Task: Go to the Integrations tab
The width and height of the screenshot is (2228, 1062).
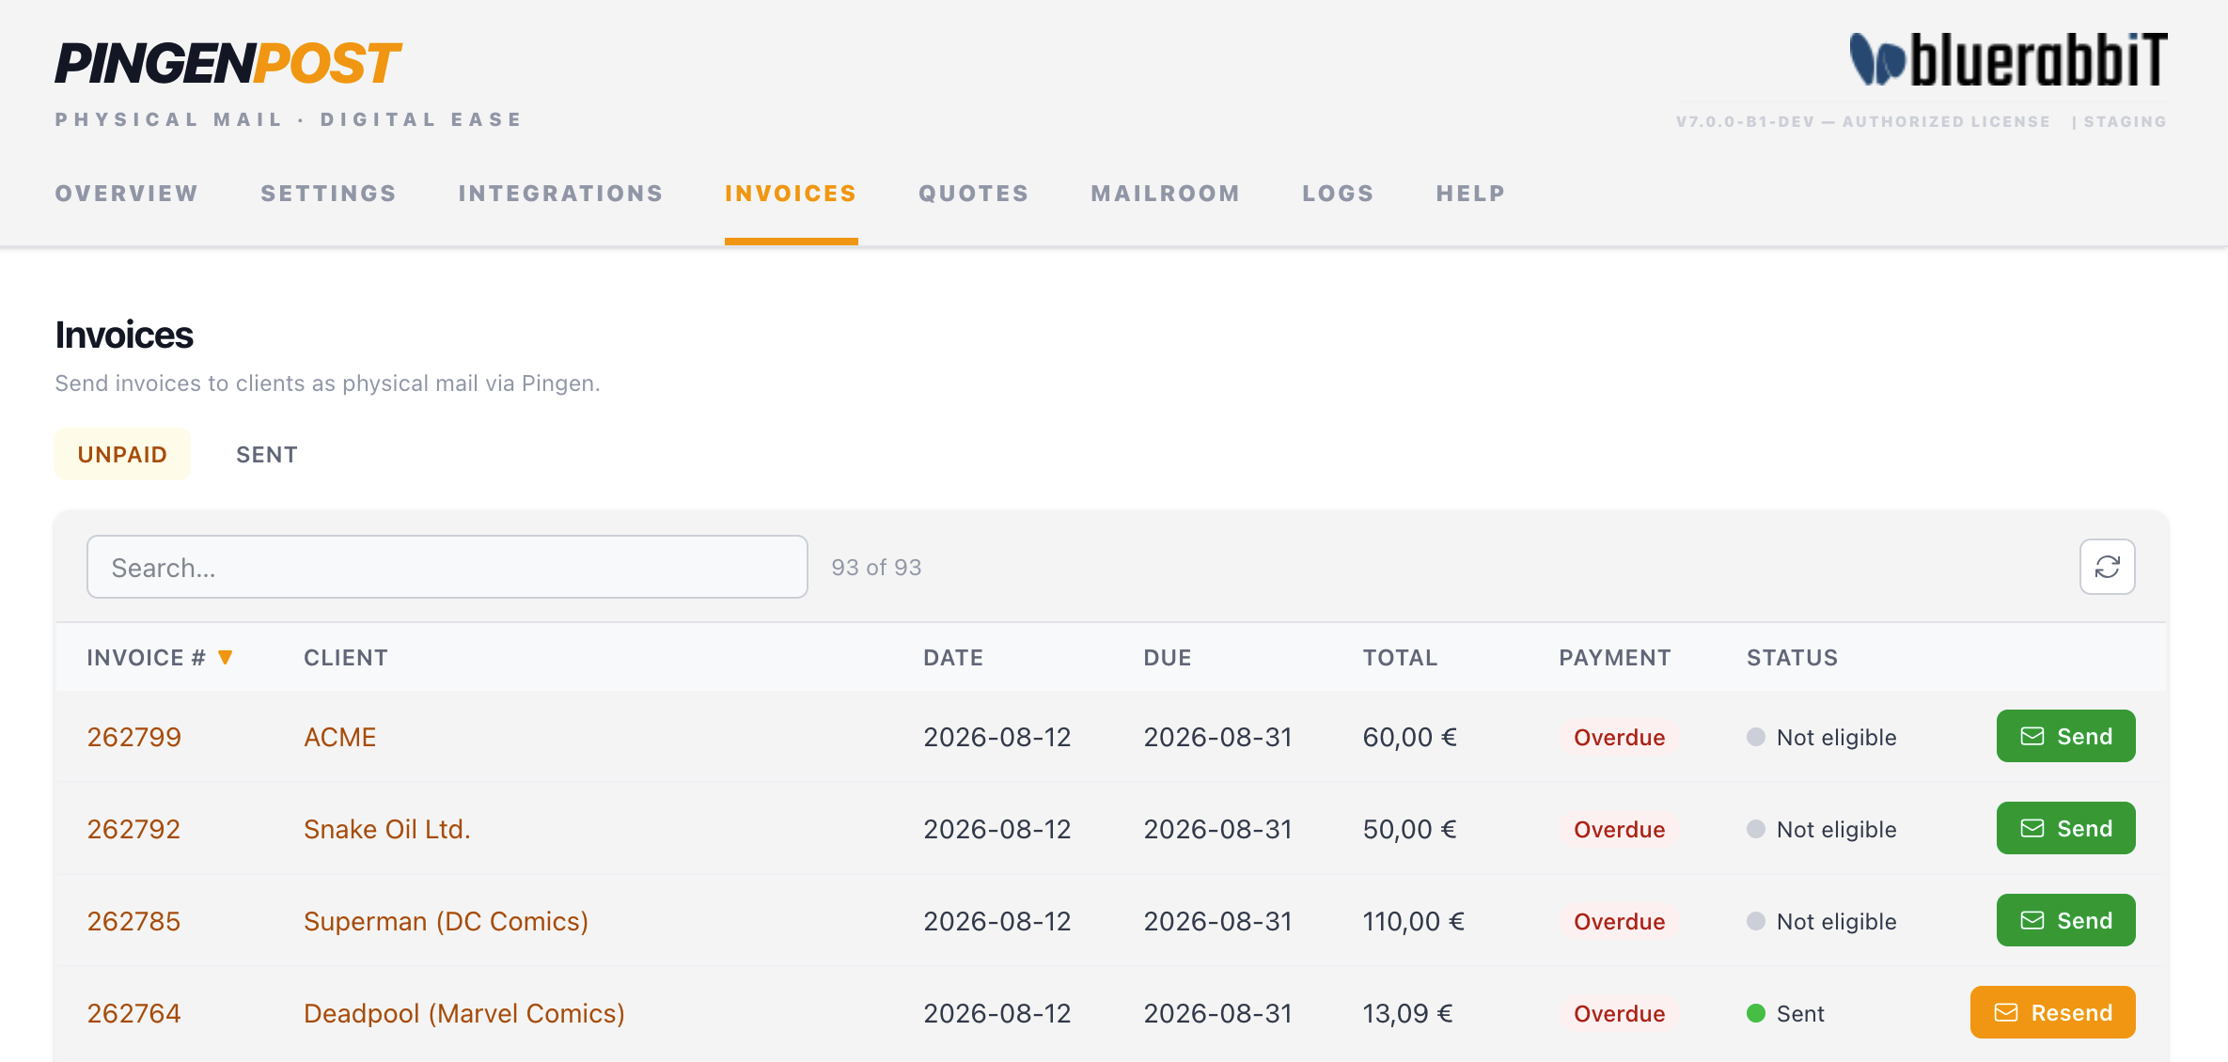Action: (561, 194)
